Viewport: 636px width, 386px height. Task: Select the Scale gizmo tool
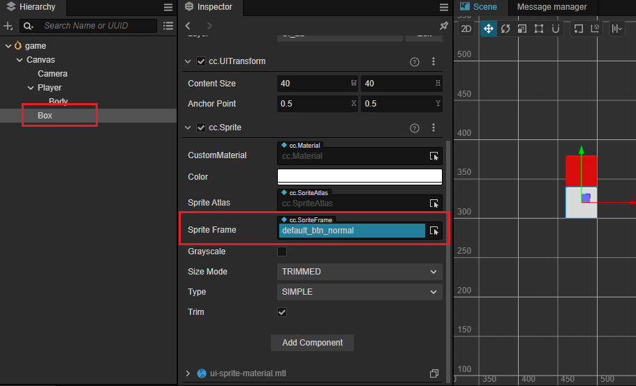coord(522,29)
